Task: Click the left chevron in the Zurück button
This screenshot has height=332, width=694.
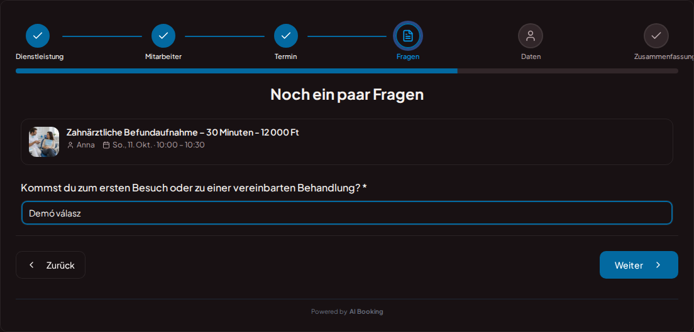Action: (31, 265)
